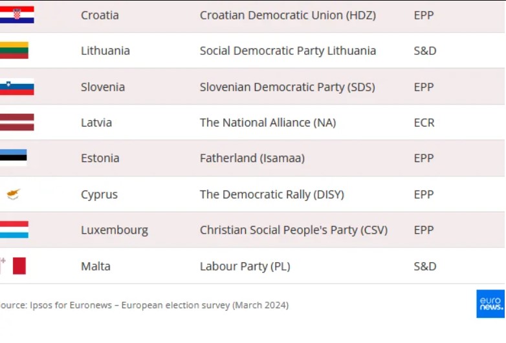This screenshot has width=506, height=343.
Task: Click the Luxembourg flag icon
Action: (14, 229)
